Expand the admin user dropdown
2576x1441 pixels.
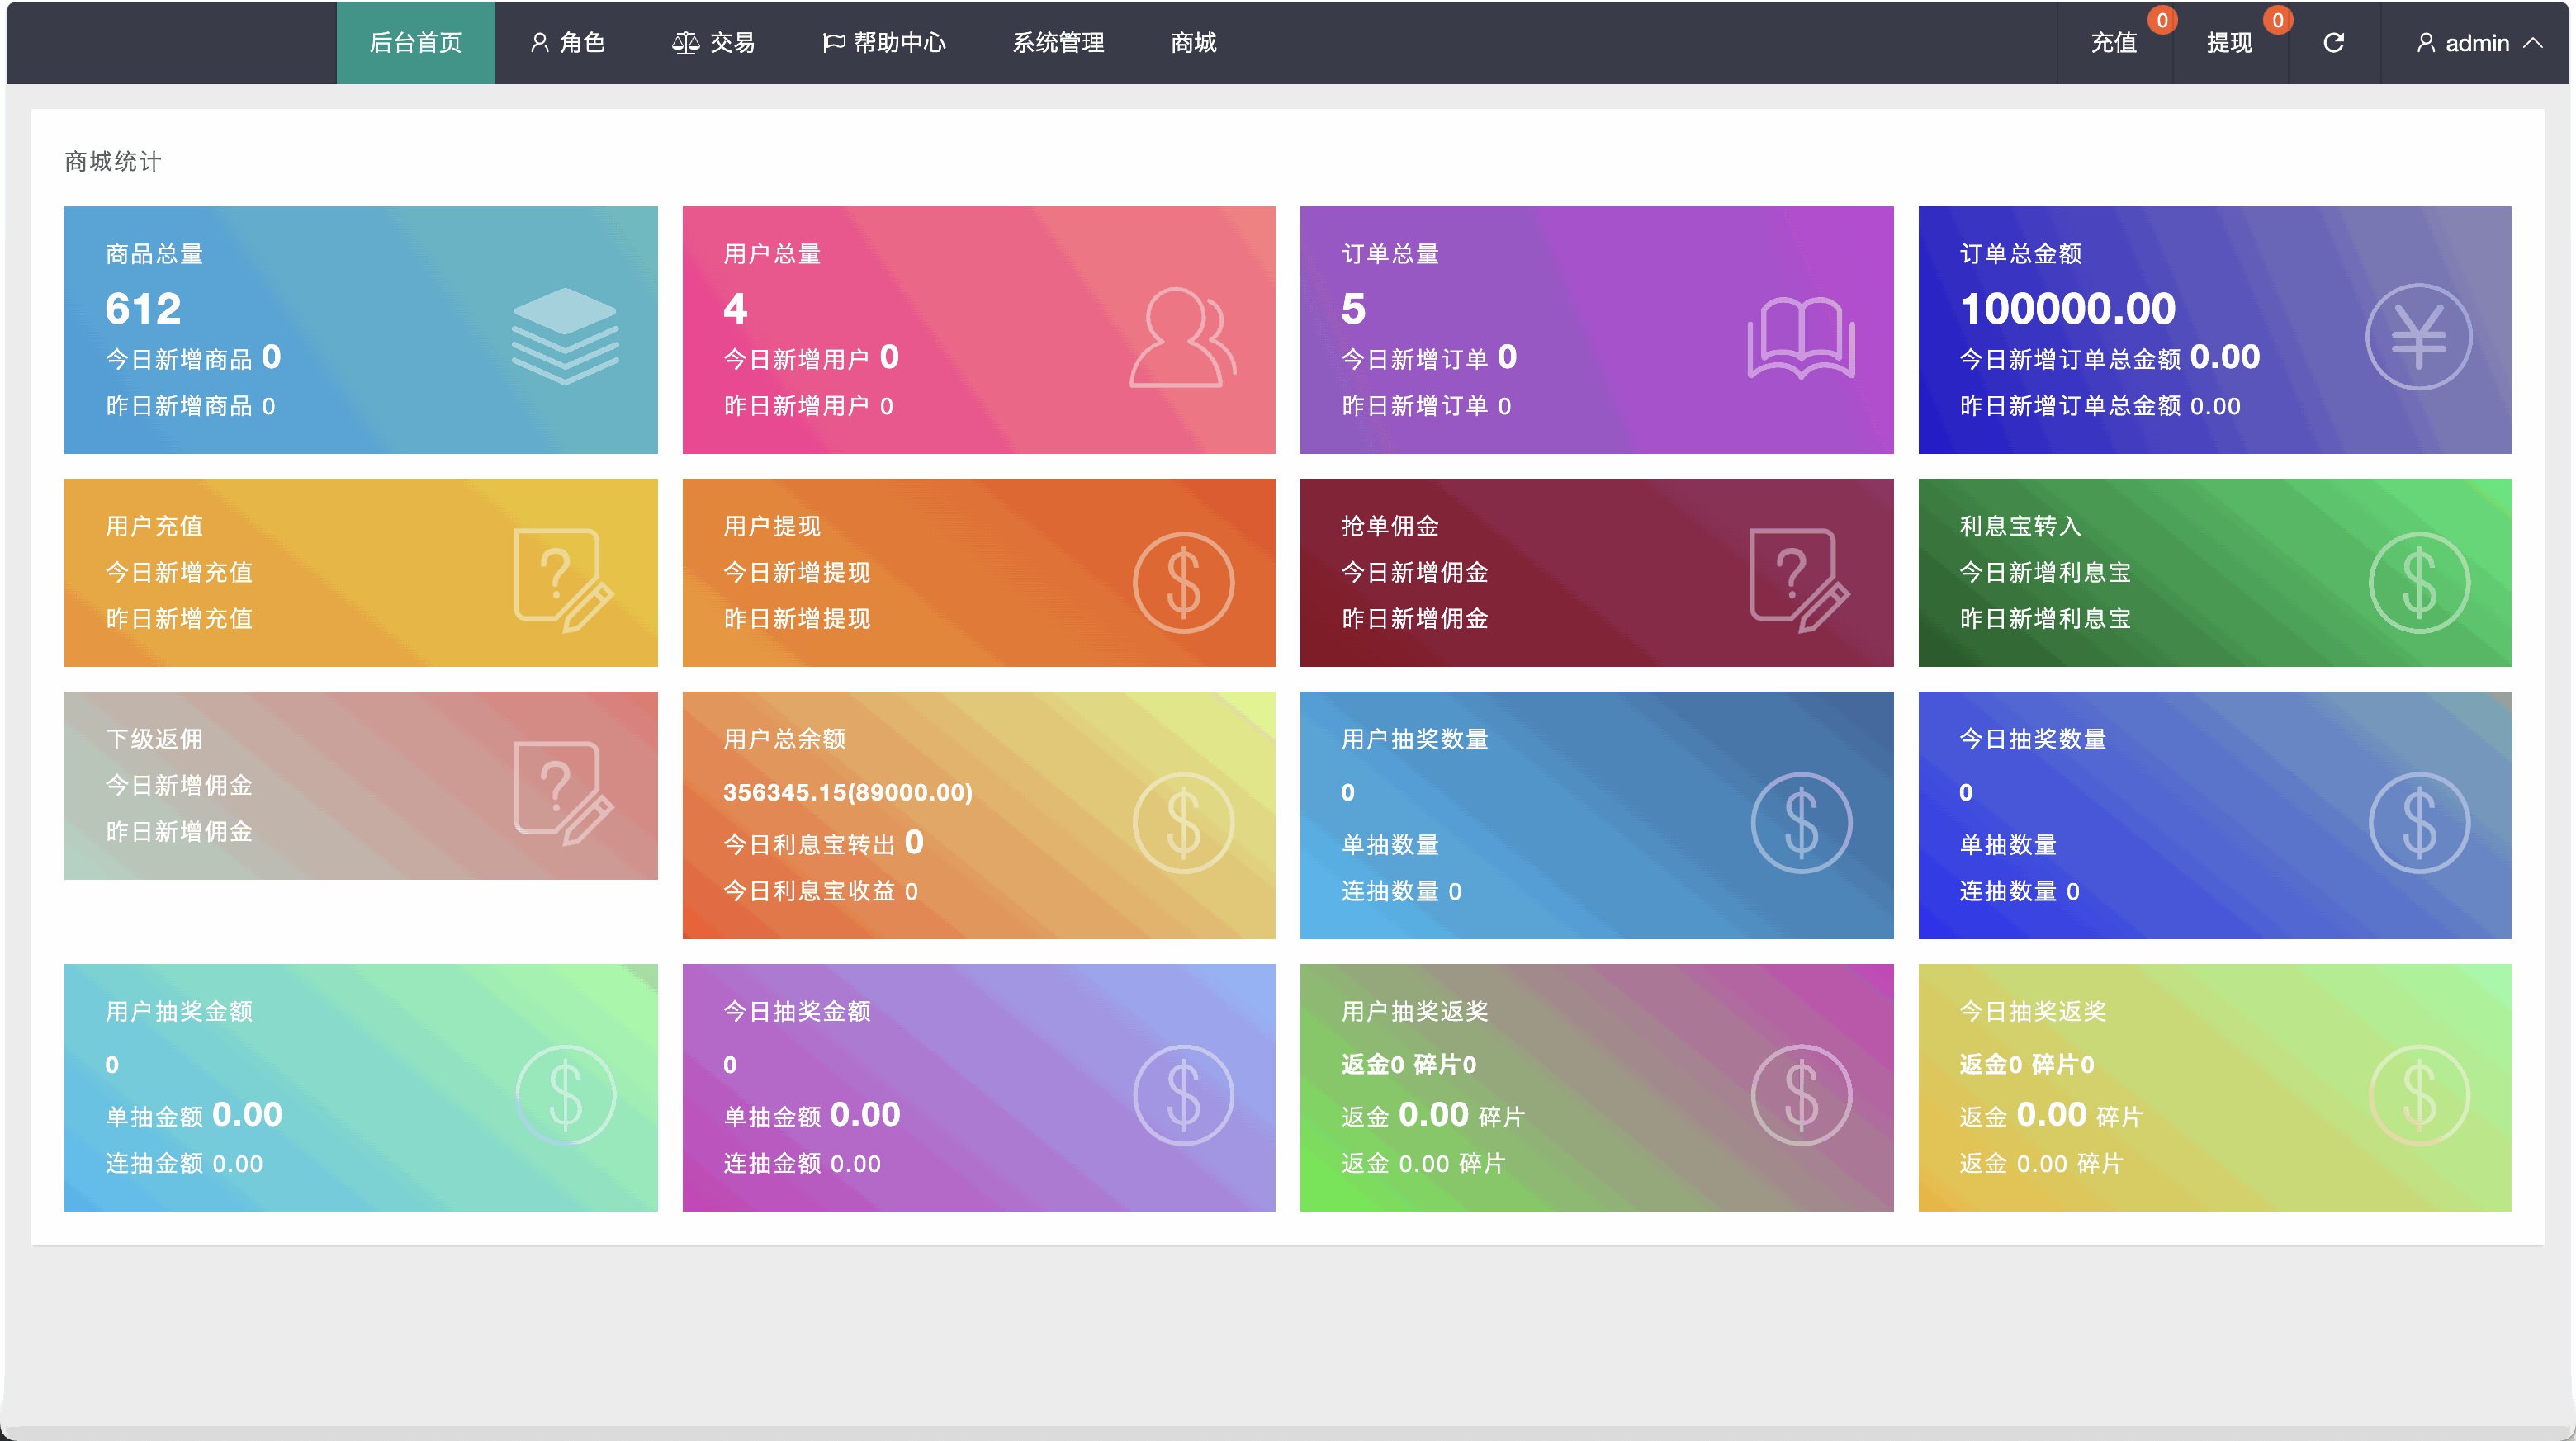2478,43
